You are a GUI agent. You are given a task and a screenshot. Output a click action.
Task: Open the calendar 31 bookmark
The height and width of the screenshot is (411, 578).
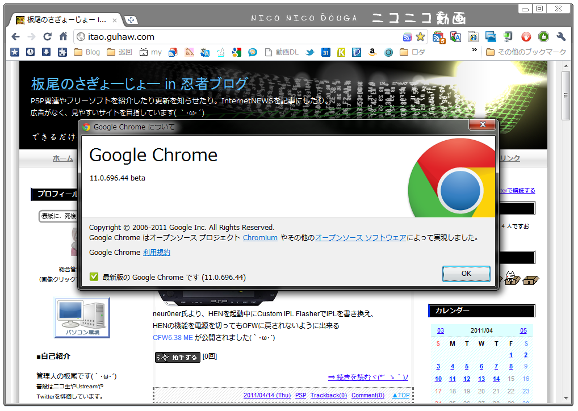325,52
